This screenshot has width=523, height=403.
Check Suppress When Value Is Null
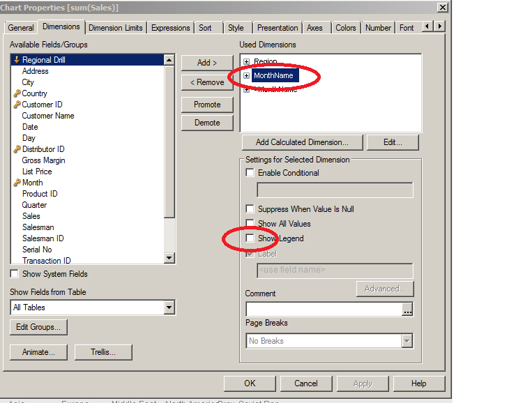click(250, 209)
